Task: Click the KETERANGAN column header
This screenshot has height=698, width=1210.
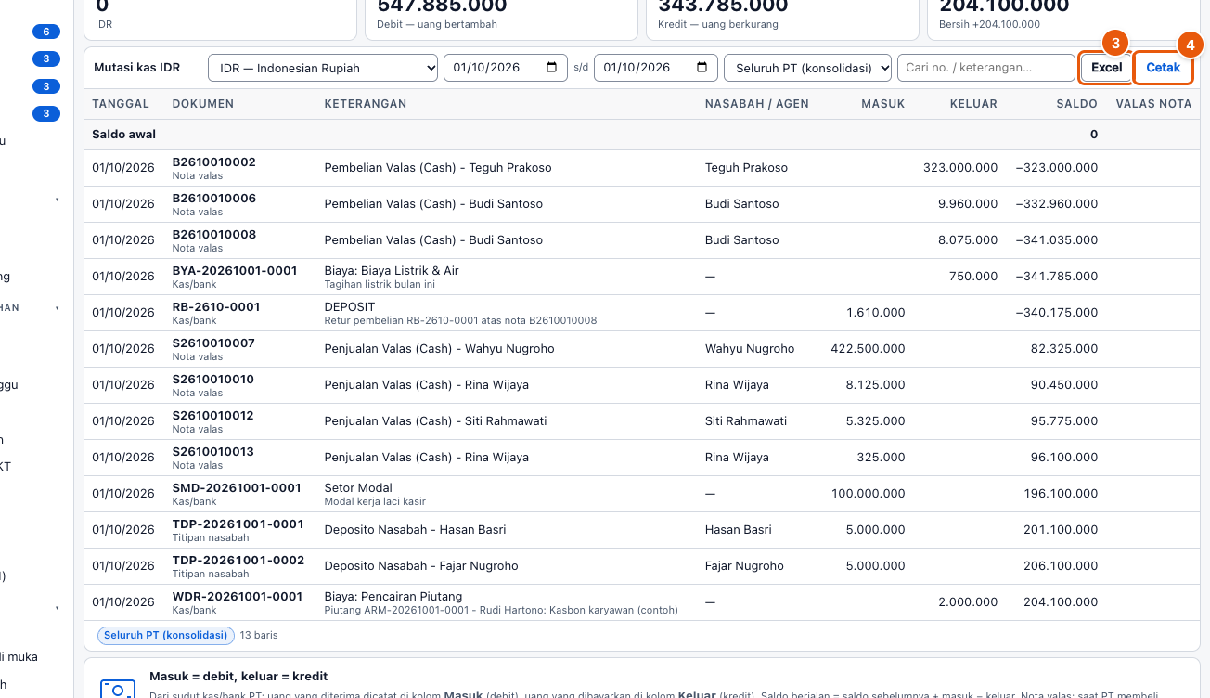Action: tap(366, 104)
